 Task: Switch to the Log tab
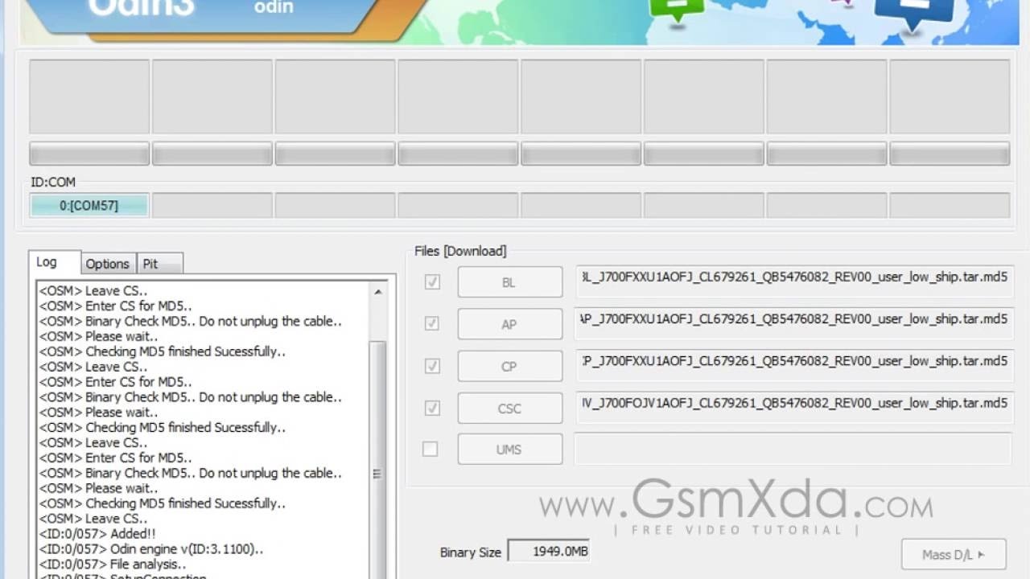54,262
